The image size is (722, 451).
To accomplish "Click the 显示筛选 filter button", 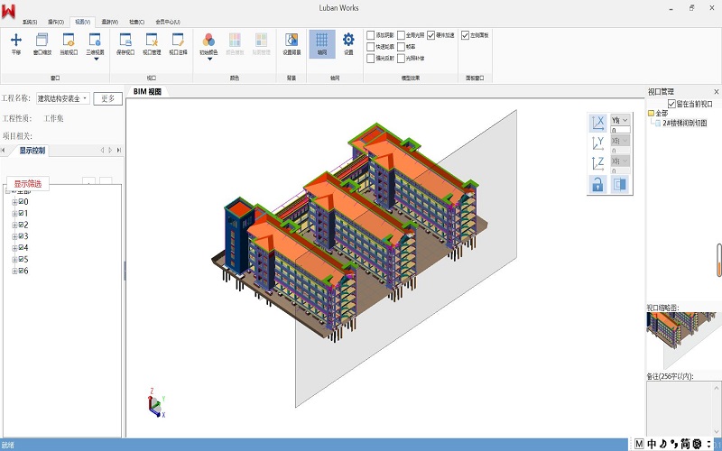I will [x=28, y=184].
